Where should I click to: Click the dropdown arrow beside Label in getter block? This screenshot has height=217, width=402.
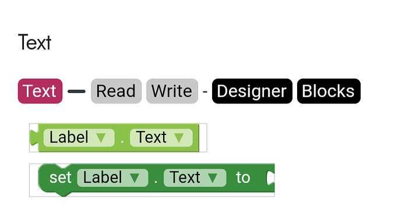tap(101, 138)
